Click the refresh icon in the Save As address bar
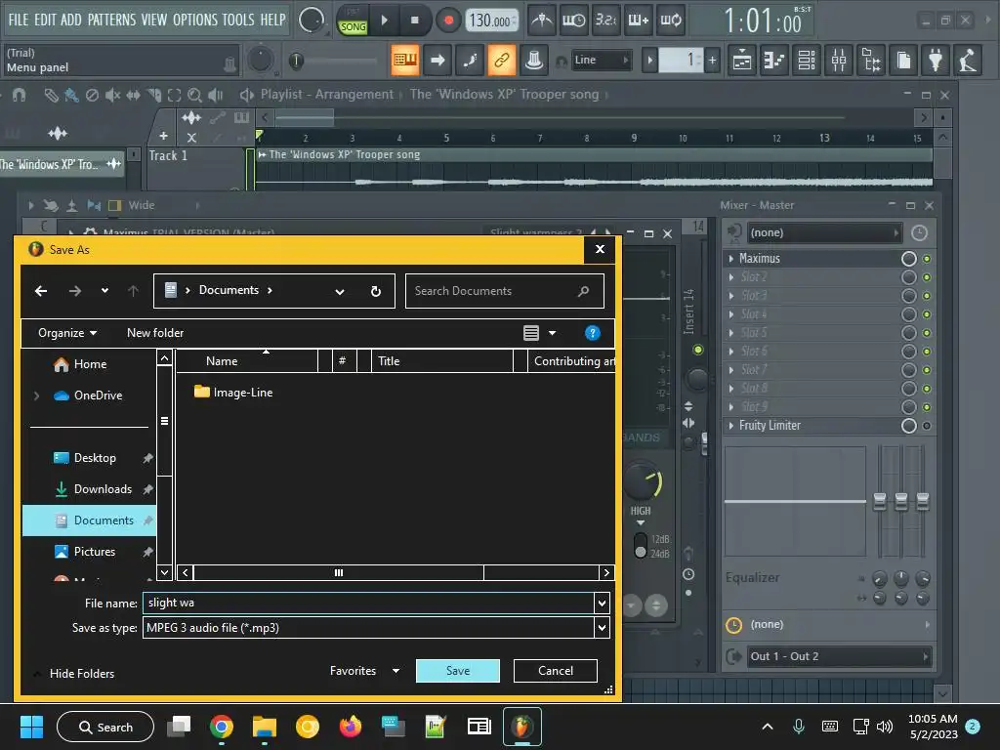Screen dimensions: 1000x750 pos(376,291)
